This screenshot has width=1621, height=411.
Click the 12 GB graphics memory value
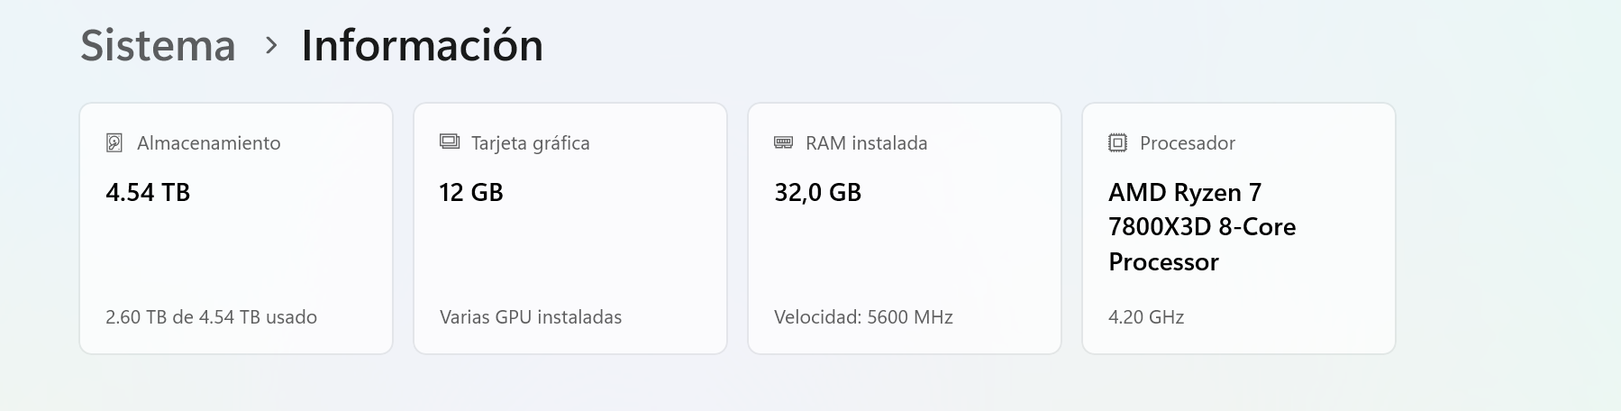471,192
